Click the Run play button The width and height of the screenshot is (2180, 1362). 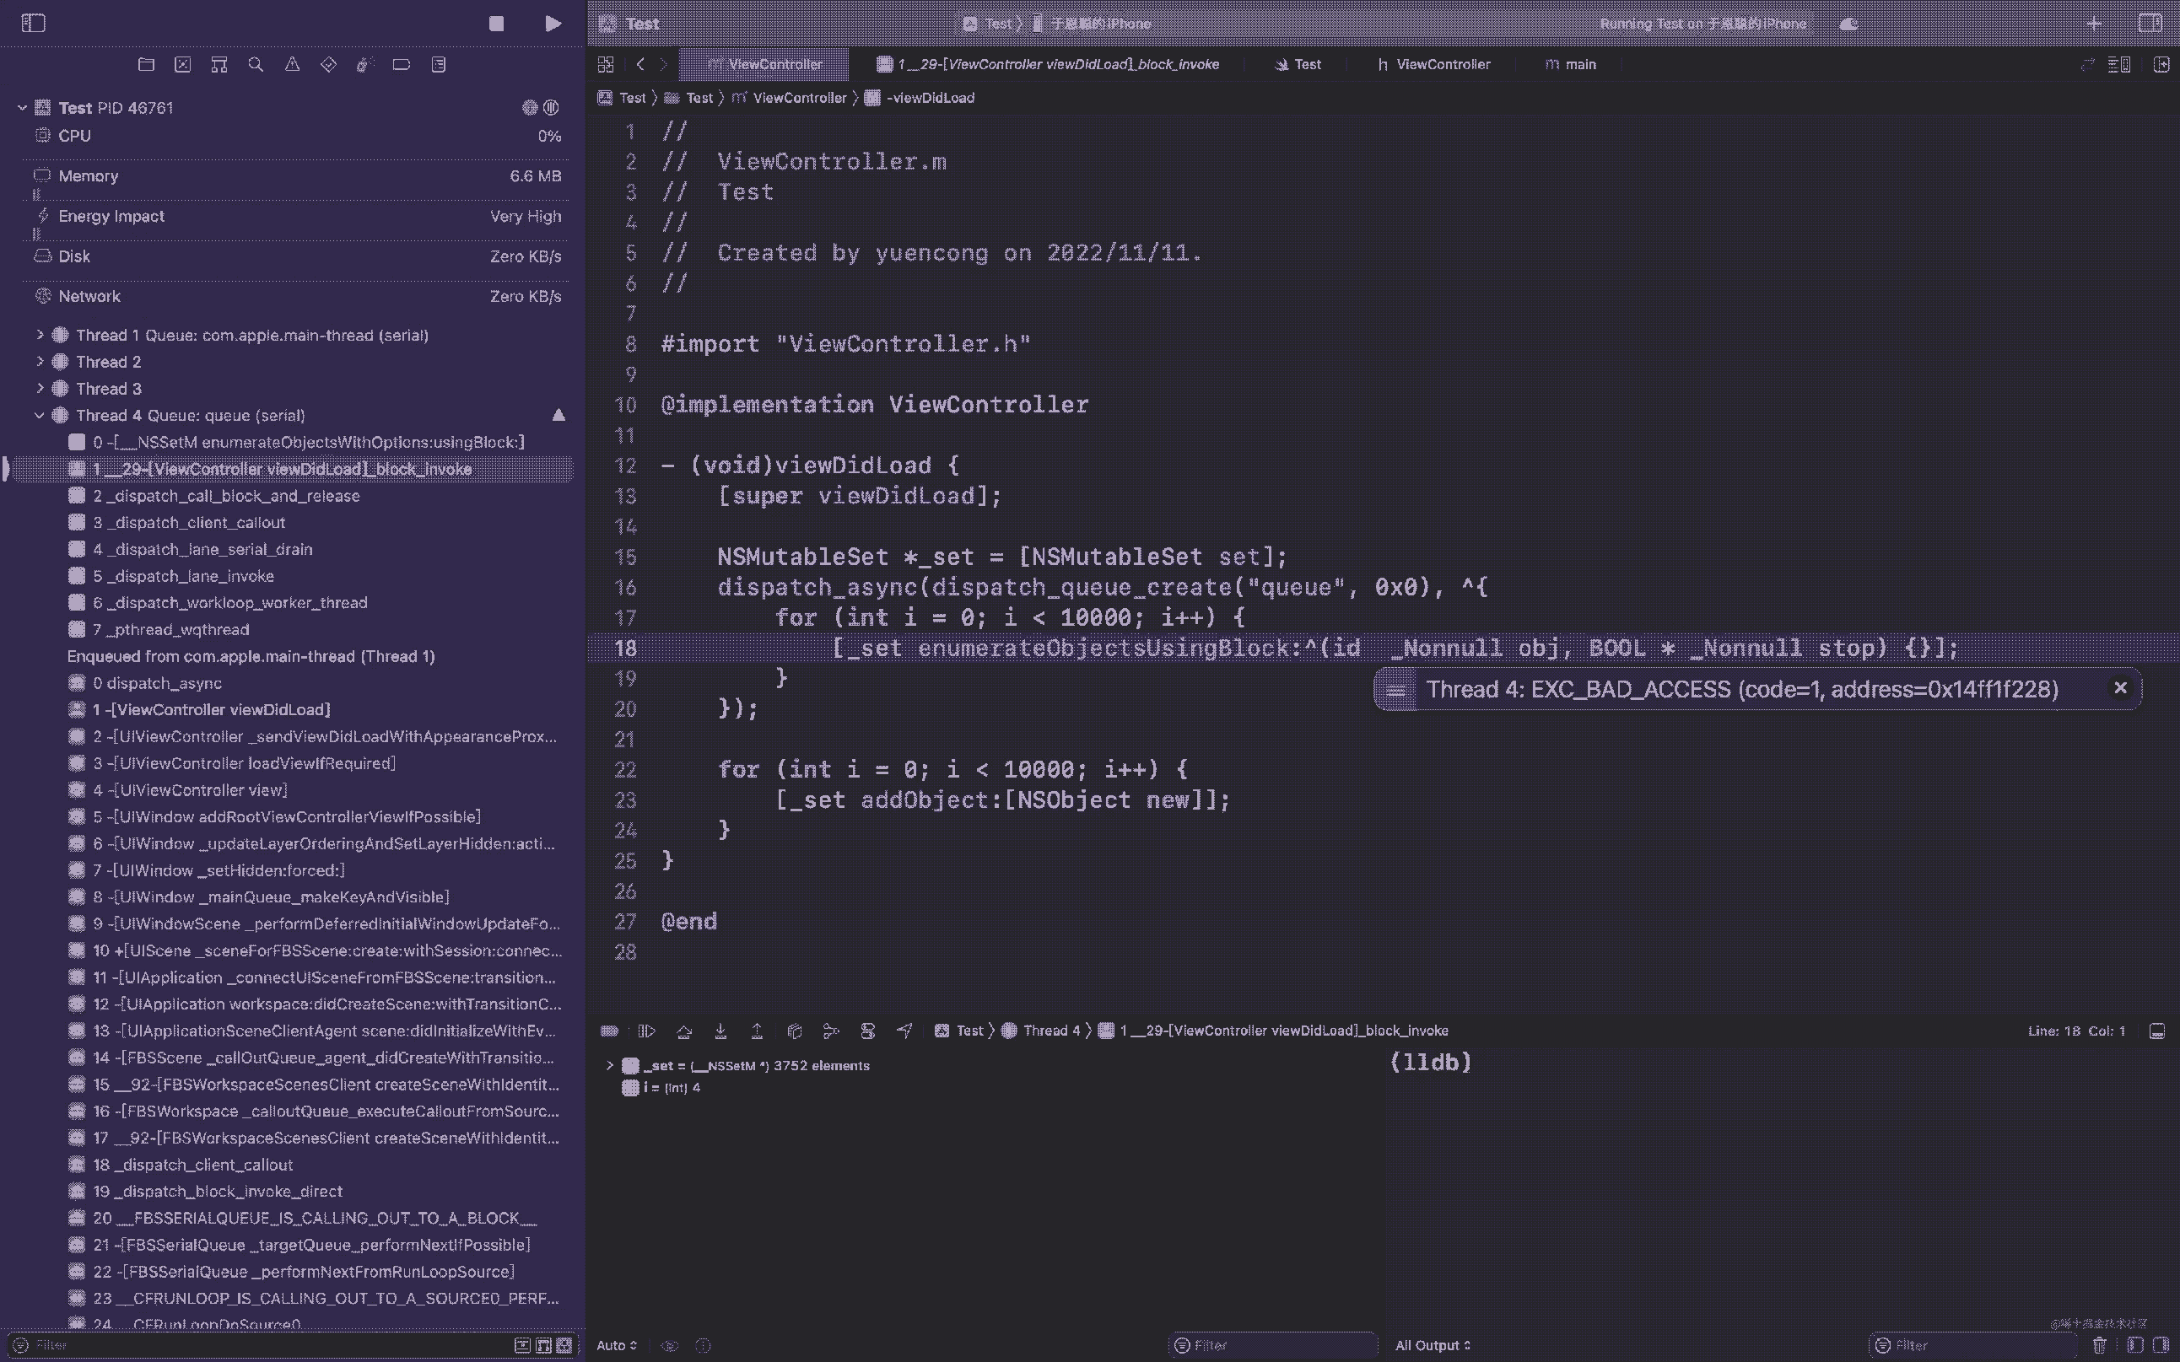coord(553,24)
